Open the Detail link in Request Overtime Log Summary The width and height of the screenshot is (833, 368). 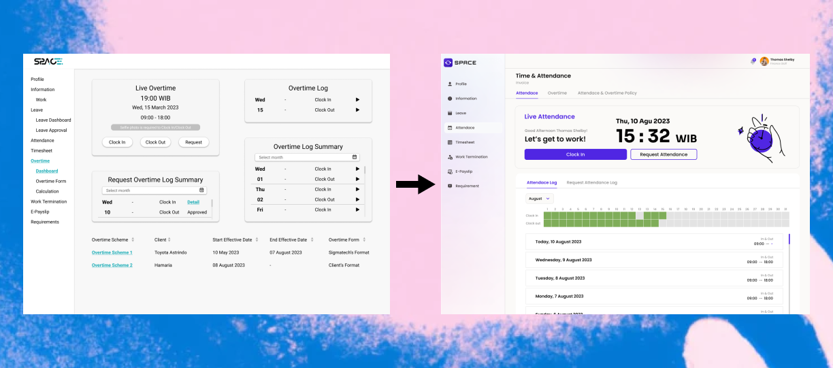coord(193,202)
